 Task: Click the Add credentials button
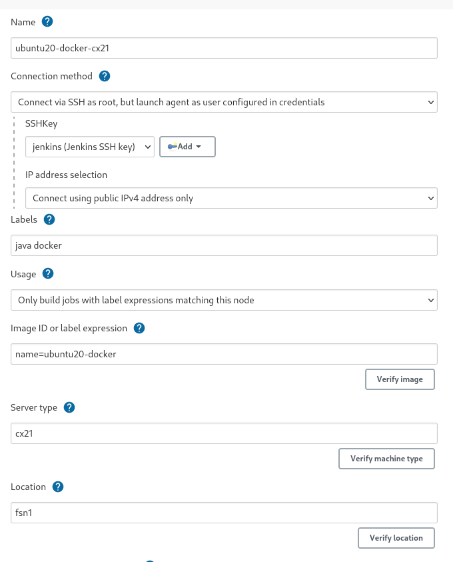(x=187, y=147)
